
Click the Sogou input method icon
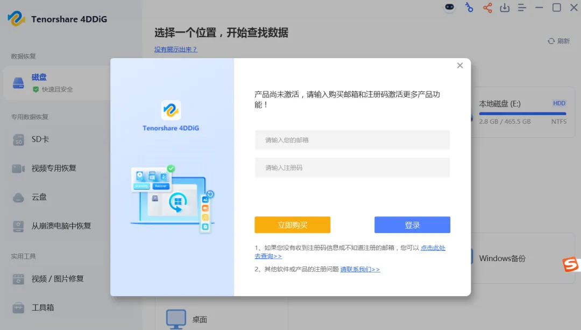(x=570, y=264)
